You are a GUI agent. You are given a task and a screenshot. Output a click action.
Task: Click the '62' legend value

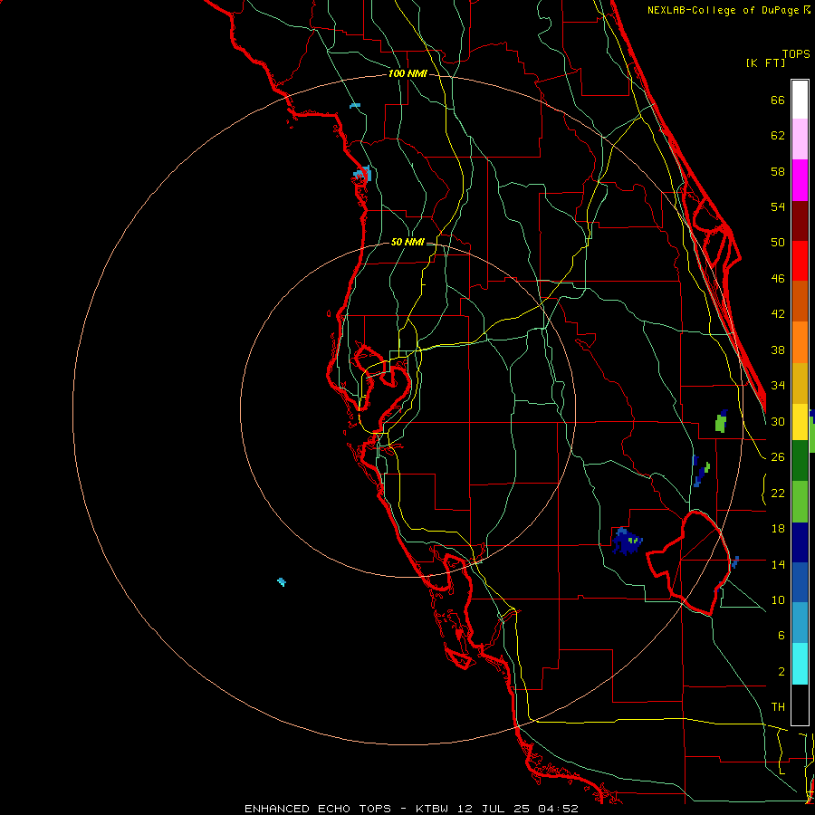tap(778, 135)
